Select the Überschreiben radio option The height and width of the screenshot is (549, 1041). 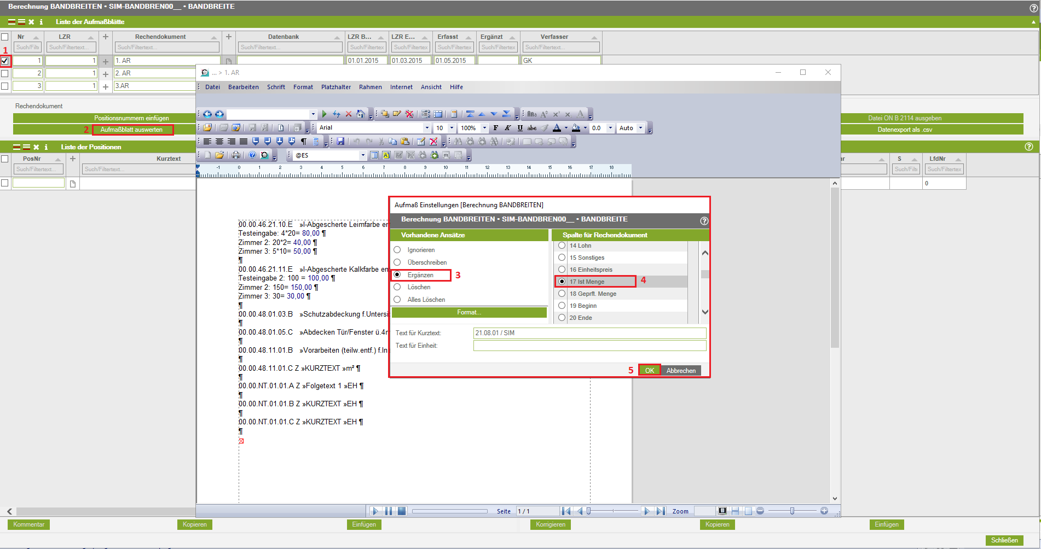pyautogui.click(x=397, y=262)
